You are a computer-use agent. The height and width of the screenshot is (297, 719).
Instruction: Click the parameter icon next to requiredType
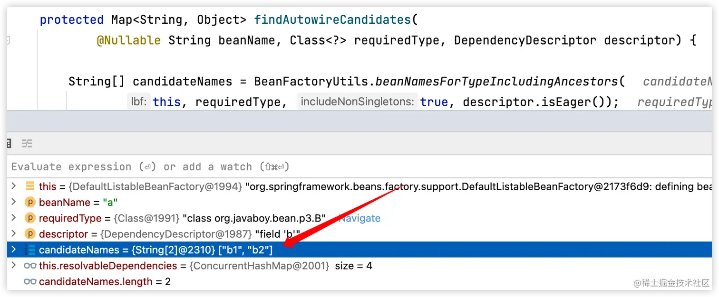pos(30,218)
